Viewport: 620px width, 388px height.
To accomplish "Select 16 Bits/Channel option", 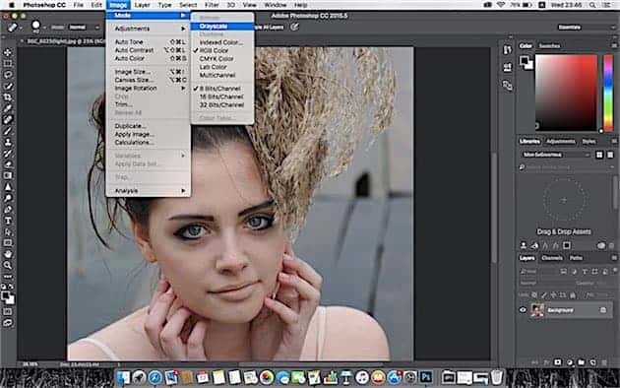I will (x=222, y=97).
